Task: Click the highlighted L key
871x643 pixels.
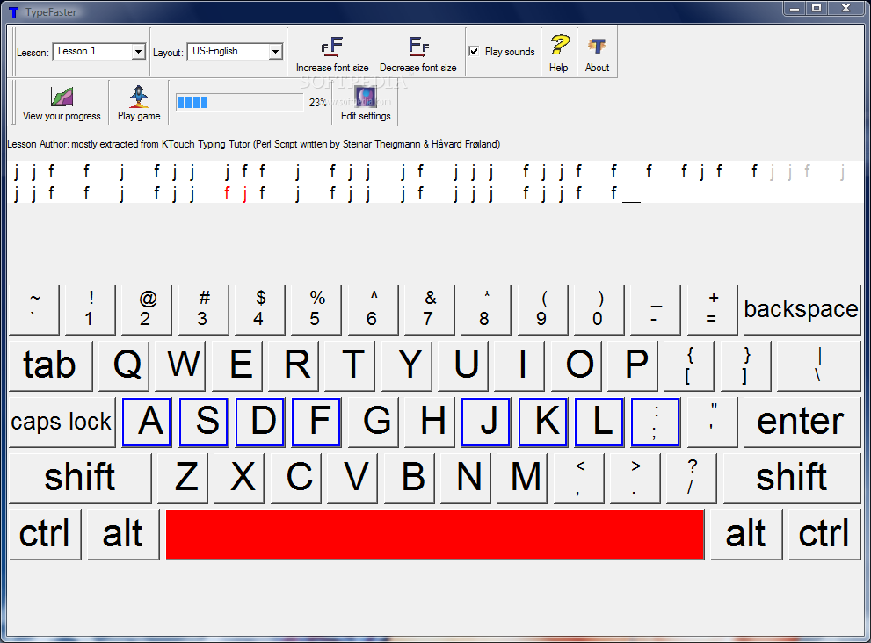Action: pyautogui.click(x=599, y=422)
